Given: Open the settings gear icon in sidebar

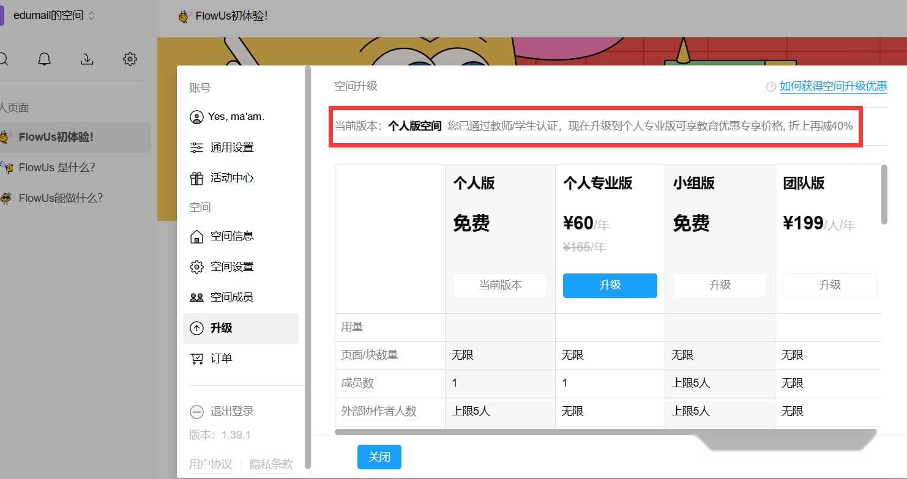Looking at the screenshot, I should (x=130, y=59).
